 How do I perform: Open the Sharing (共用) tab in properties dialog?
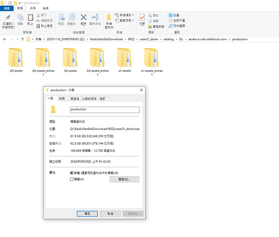(62, 99)
